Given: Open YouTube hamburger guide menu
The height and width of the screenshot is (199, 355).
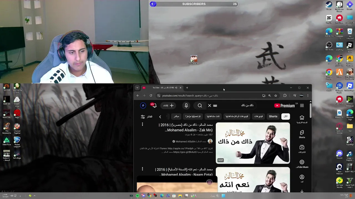Looking at the screenshot, I should [x=302, y=105].
